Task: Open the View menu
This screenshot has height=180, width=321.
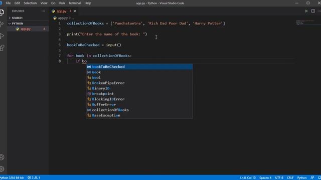Action: click(44, 3)
